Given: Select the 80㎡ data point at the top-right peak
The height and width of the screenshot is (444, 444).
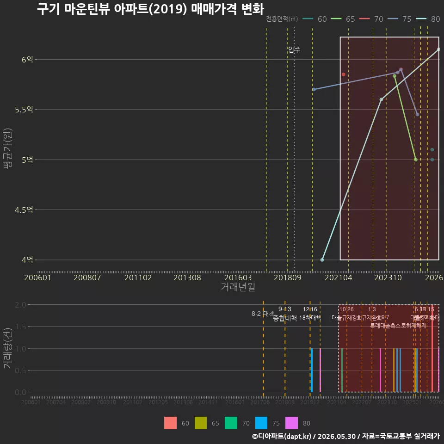Looking at the screenshot, I should (438, 49).
